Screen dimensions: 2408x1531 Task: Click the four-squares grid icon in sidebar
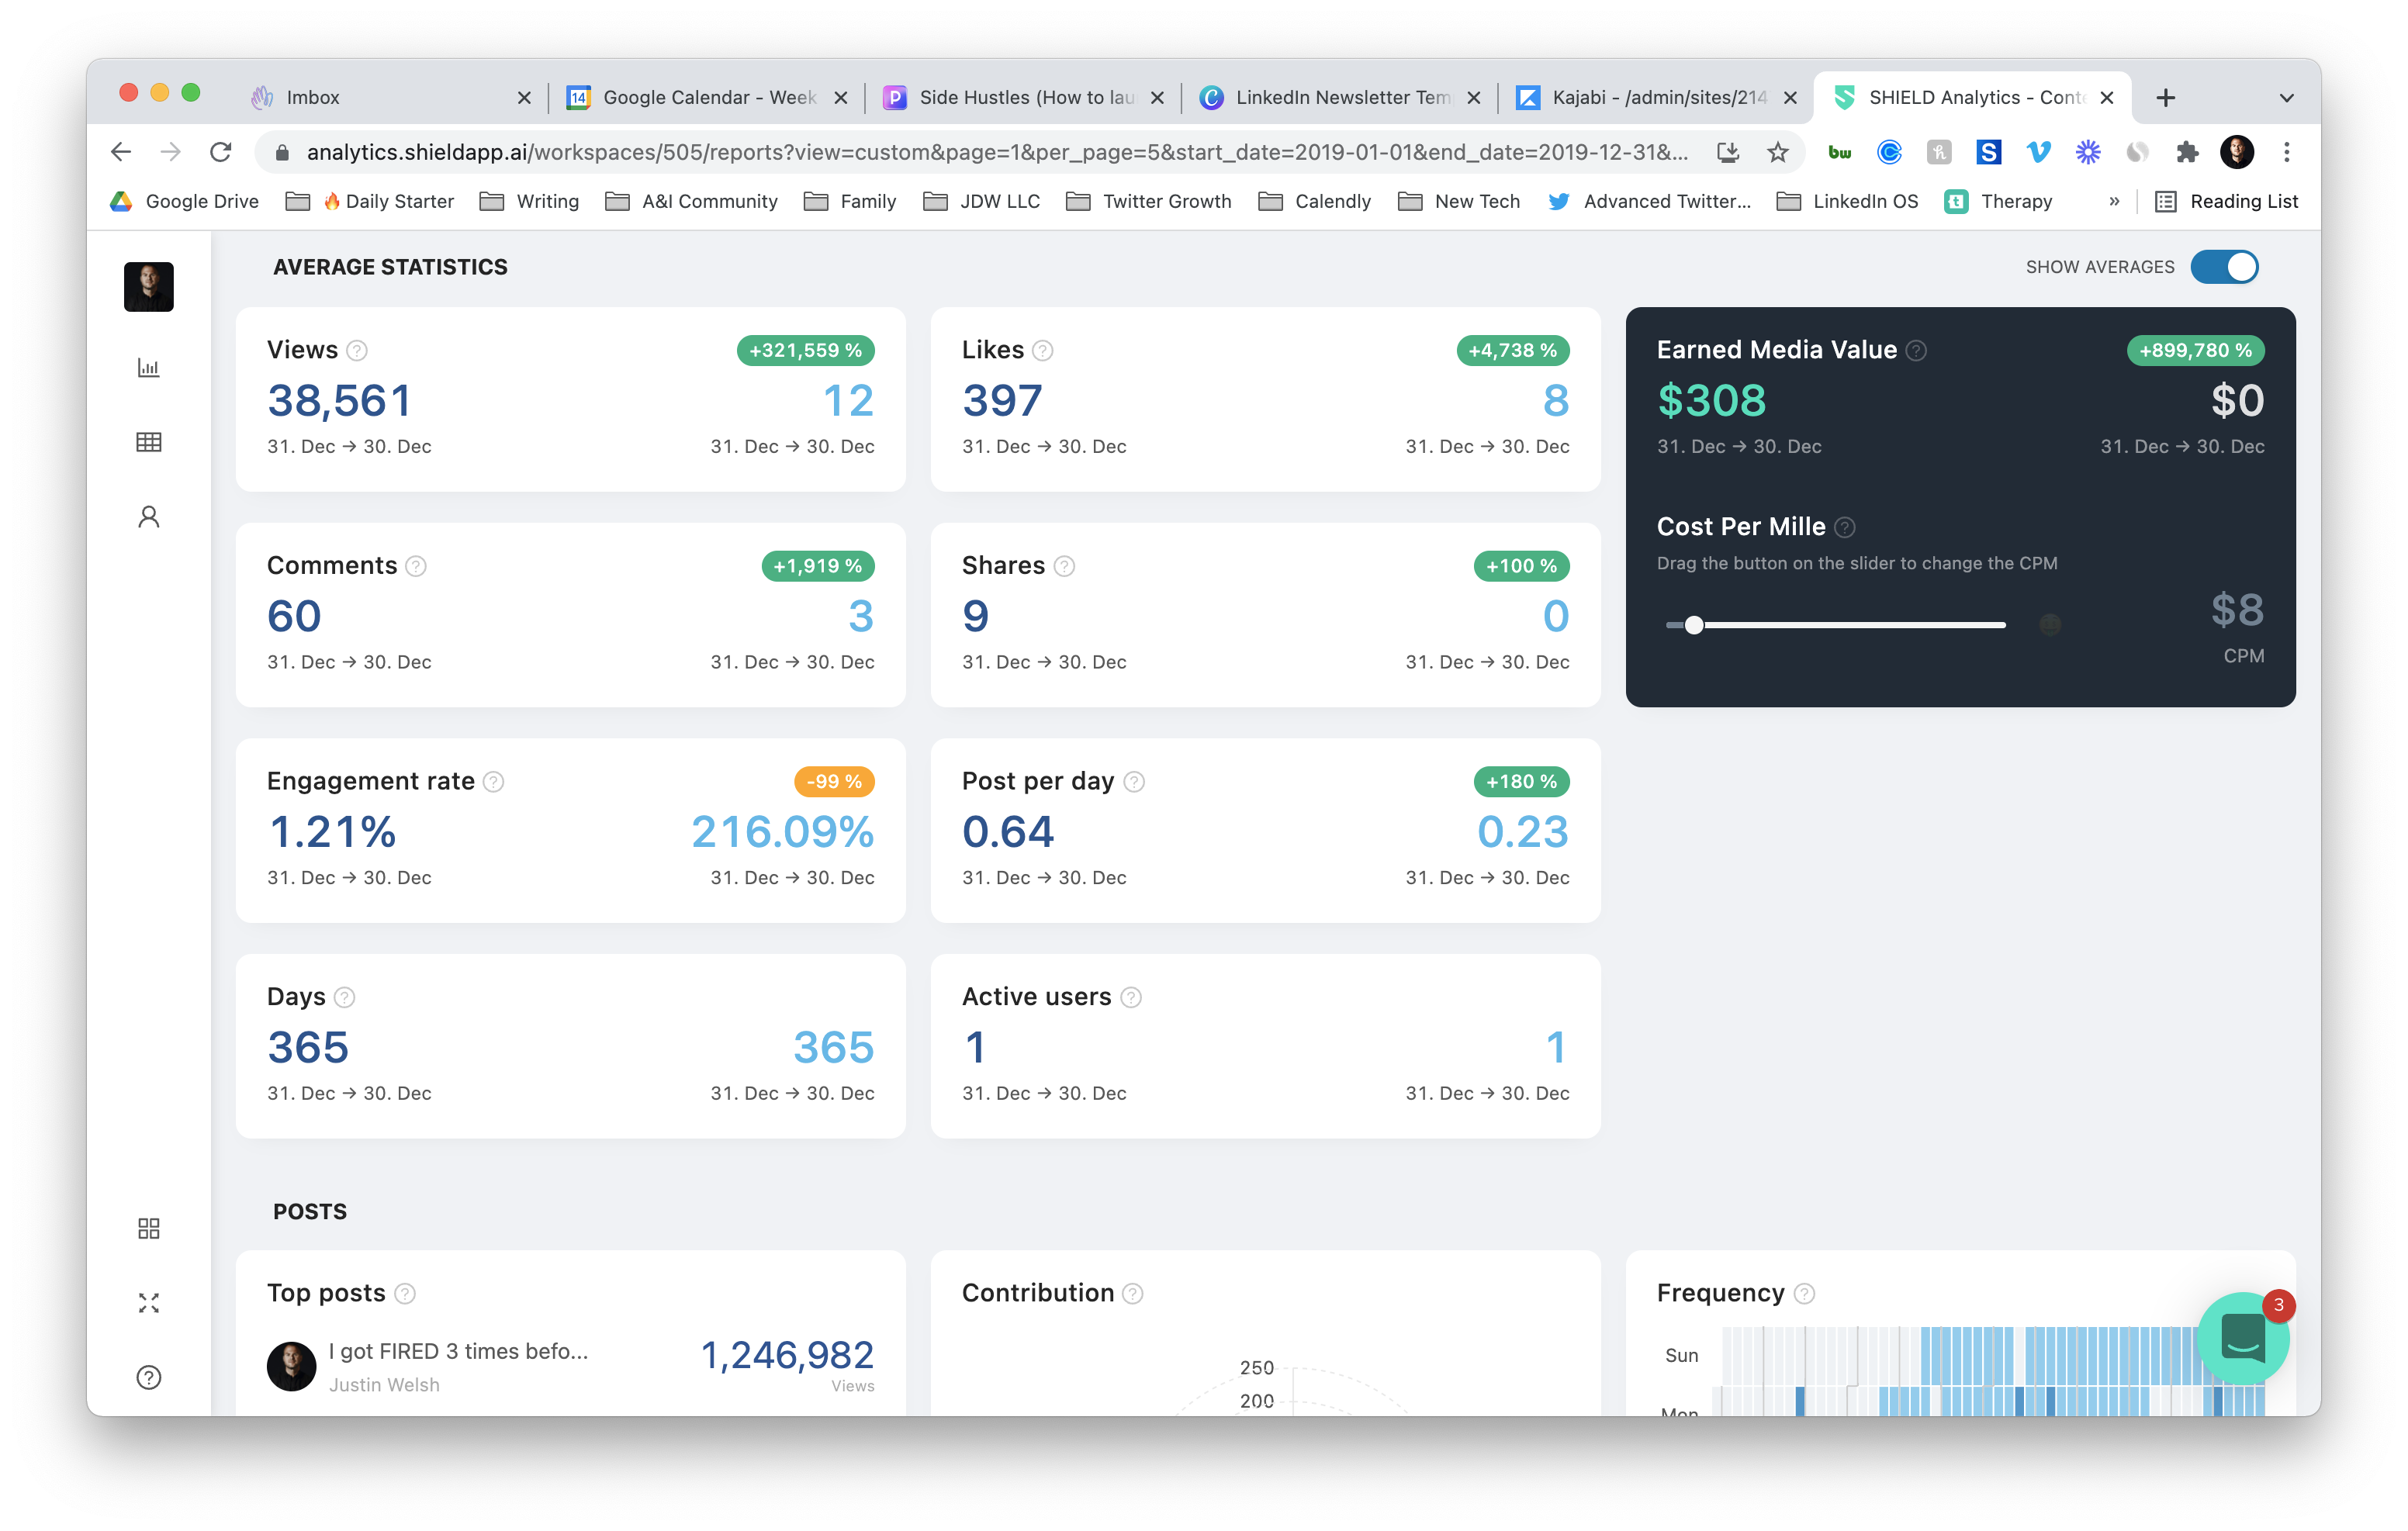[x=148, y=1228]
